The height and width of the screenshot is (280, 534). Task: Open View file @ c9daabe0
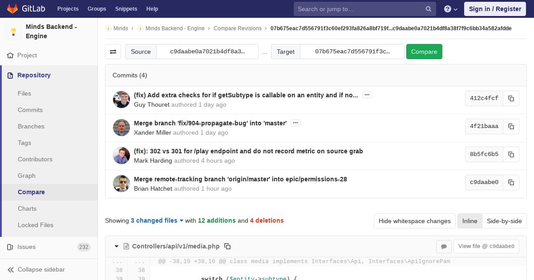click(486, 246)
